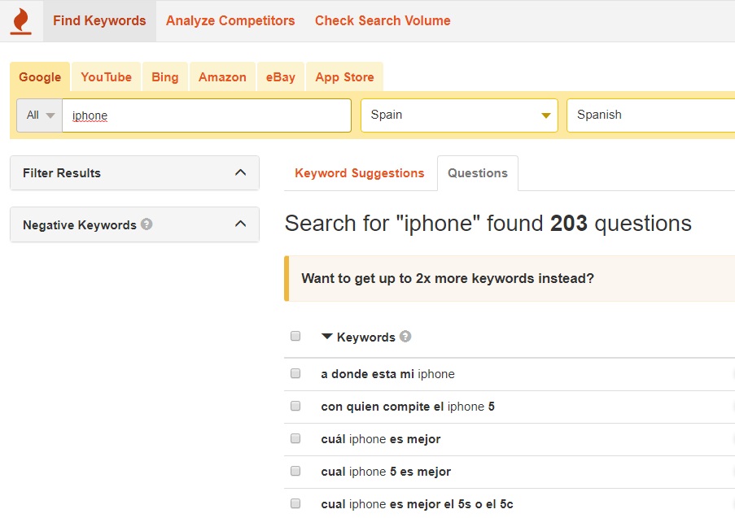Collapse the Filter Results panel
This screenshot has width=735, height=518.
pyautogui.click(x=240, y=172)
